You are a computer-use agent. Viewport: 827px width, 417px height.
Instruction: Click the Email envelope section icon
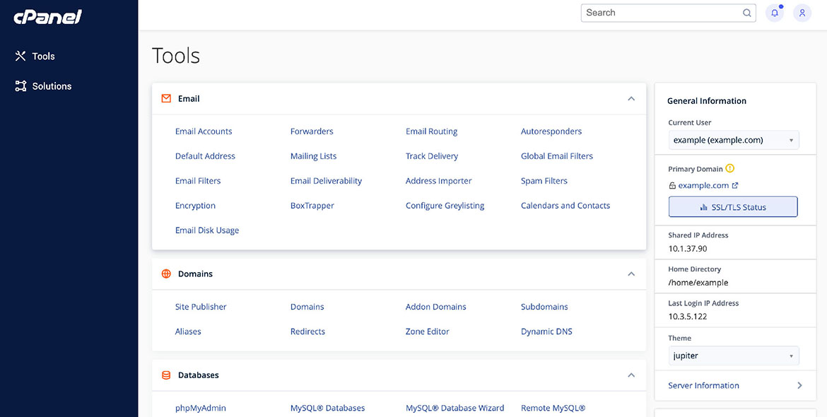(166, 99)
